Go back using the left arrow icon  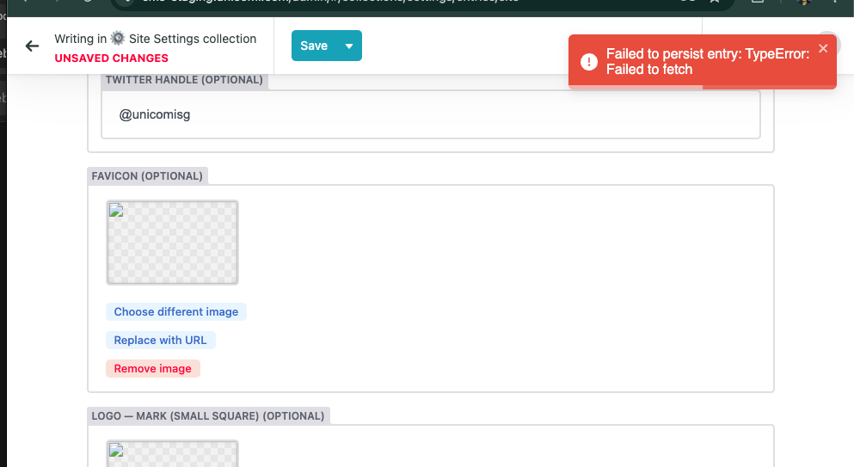click(x=32, y=46)
